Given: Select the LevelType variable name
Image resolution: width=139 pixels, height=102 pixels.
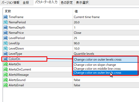Looking at the screenshot, I should click(16, 54).
